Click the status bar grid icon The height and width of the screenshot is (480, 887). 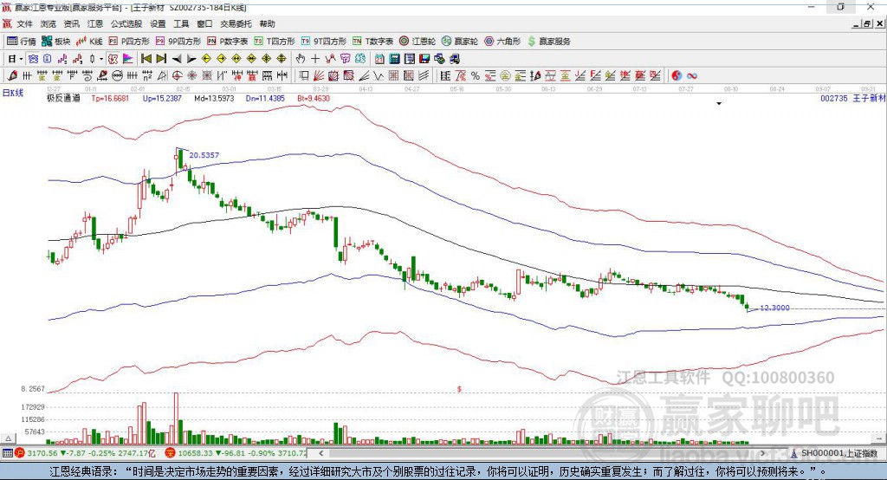click(7, 453)
